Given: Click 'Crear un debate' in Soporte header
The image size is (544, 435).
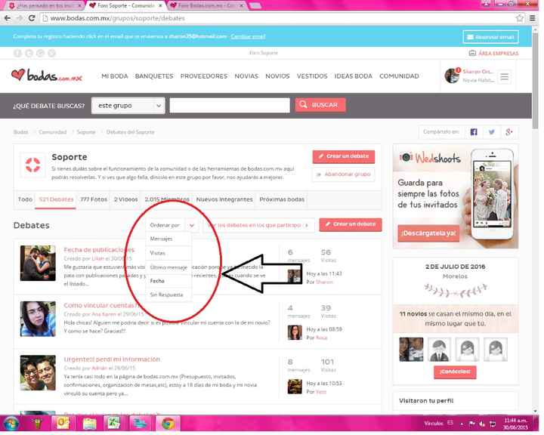Looking at the screenshot, I should [x=344, y=156].
